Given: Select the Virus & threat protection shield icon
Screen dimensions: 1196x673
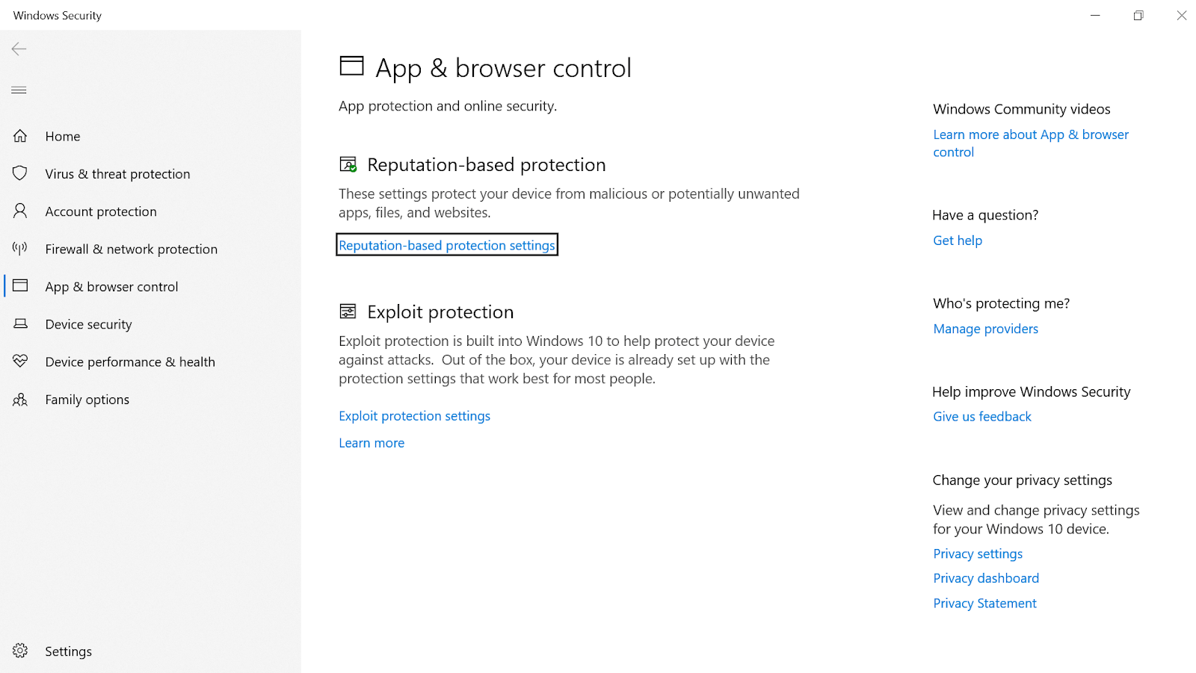Looking at the screenshot, I should [x=20, y=173].
